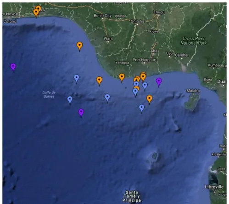Click the Malabo label
Screen dimensions: 229x204
193,91
